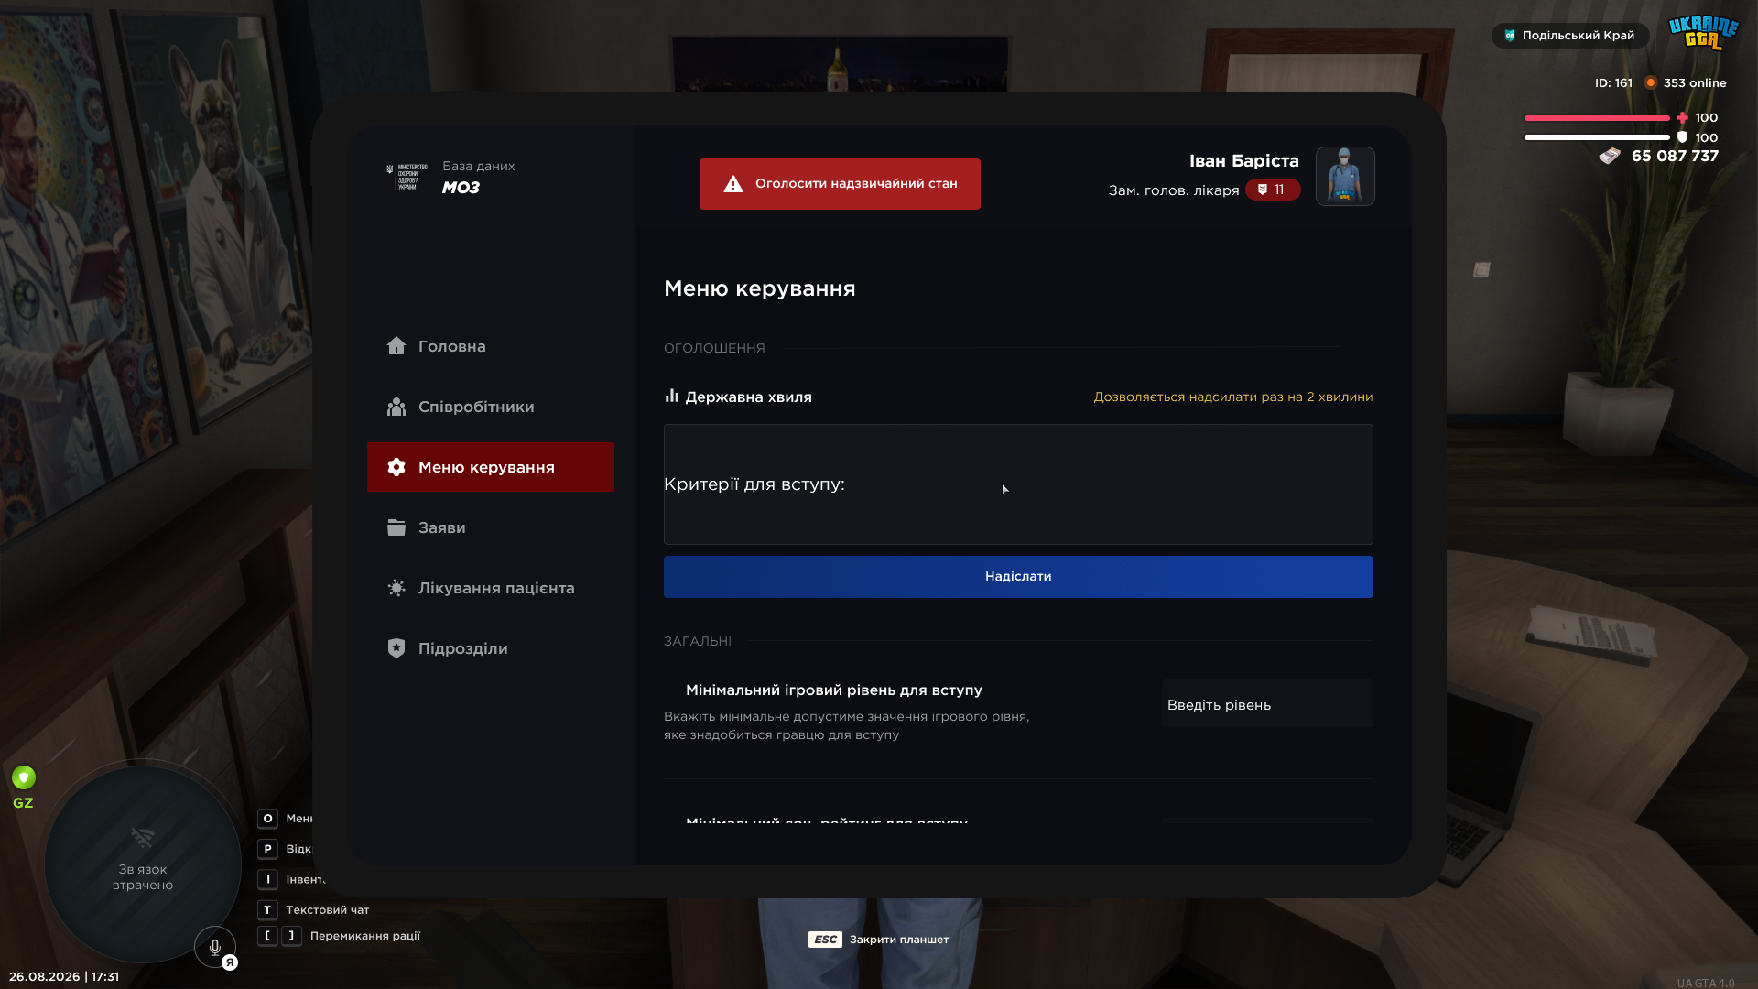Select the Співробітники people icon
This screenshot has height=989, width=1758.
coord(396,407)
